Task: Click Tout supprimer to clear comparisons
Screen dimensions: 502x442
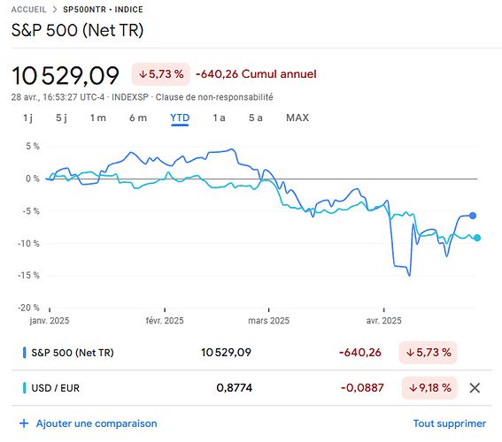Action: 450,423
